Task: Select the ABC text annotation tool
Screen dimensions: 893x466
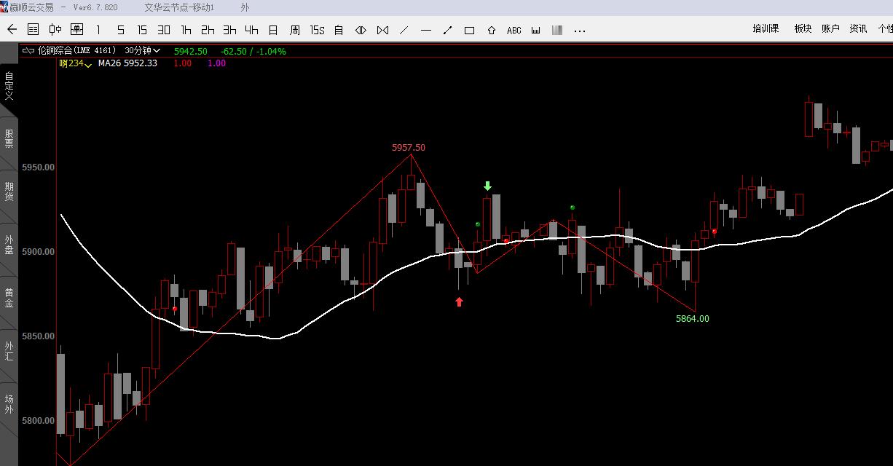Action: point(514,30)
